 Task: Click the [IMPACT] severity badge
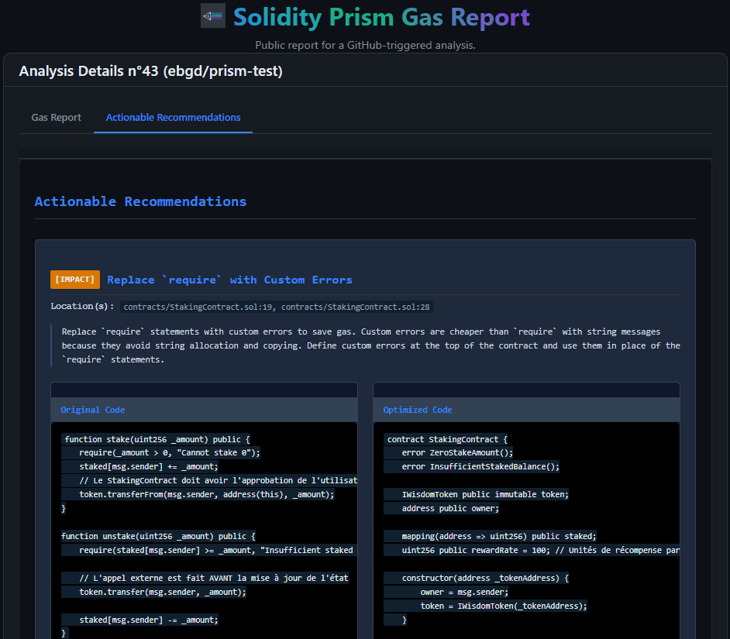pyautogui.click(x=74, y=280)
